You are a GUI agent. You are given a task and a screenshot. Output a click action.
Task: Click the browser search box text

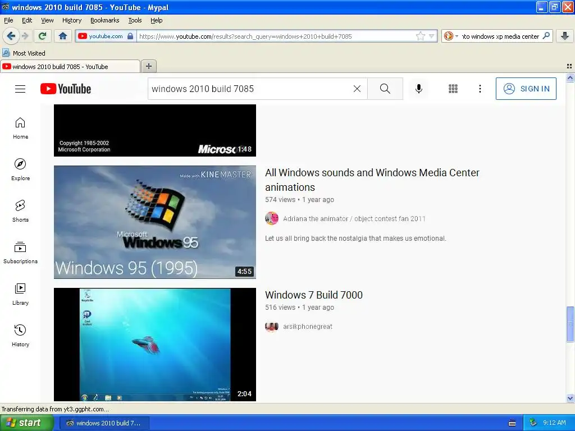coord(500,36)
